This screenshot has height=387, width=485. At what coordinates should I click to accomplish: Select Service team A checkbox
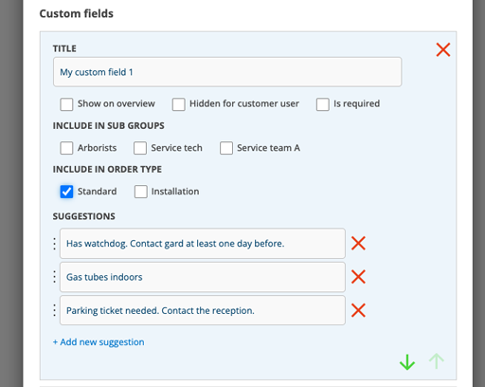tap(226, 148)
